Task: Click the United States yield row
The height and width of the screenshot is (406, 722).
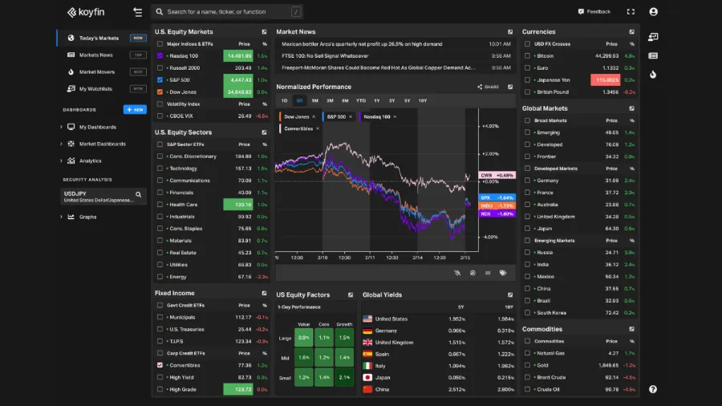Action: (438, 319)
